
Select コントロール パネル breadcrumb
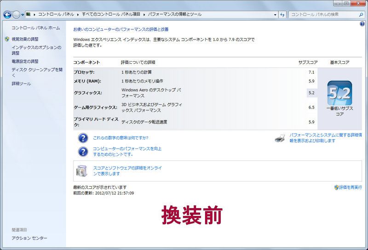point(56,14)
